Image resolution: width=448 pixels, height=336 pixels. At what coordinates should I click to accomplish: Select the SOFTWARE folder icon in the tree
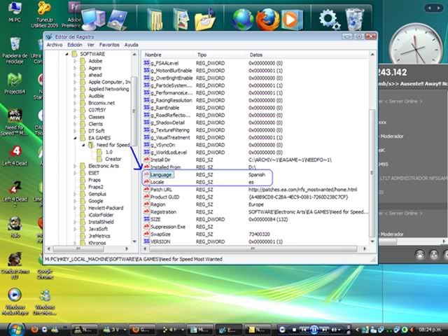75,54
